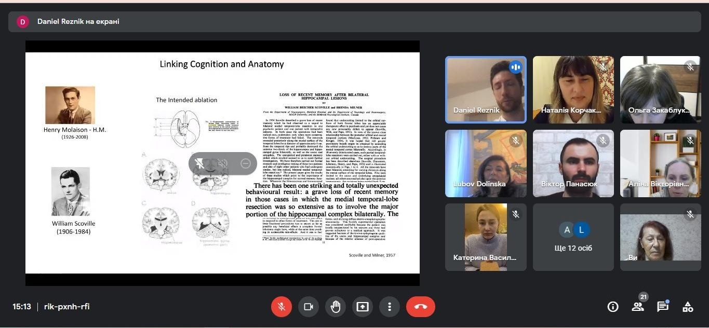
Task: Unpin the presentation using the overlay pin icon
Action: 199,164
